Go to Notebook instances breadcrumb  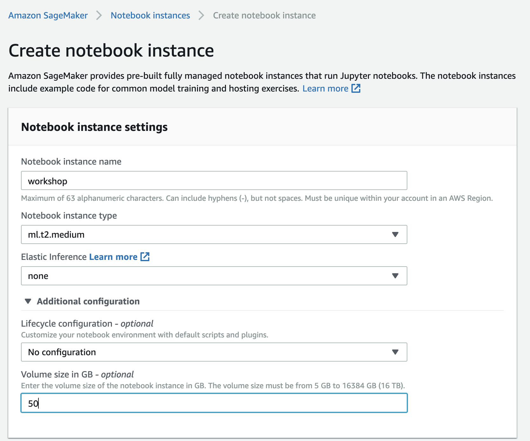150,15
